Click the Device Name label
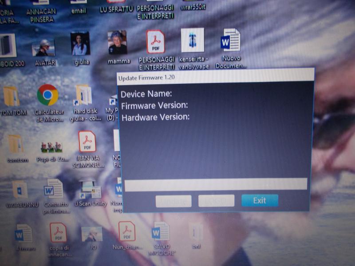The width and height of the screenshot is (355, 266). (x=146, y=94)
